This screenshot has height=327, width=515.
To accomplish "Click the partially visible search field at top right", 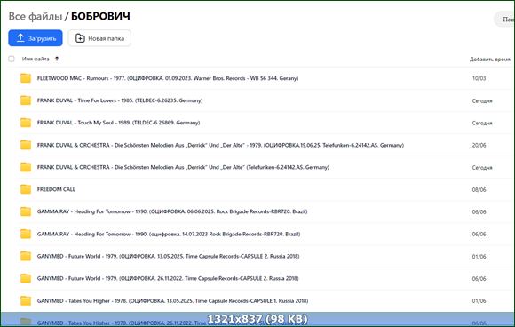I will point(504,19).
